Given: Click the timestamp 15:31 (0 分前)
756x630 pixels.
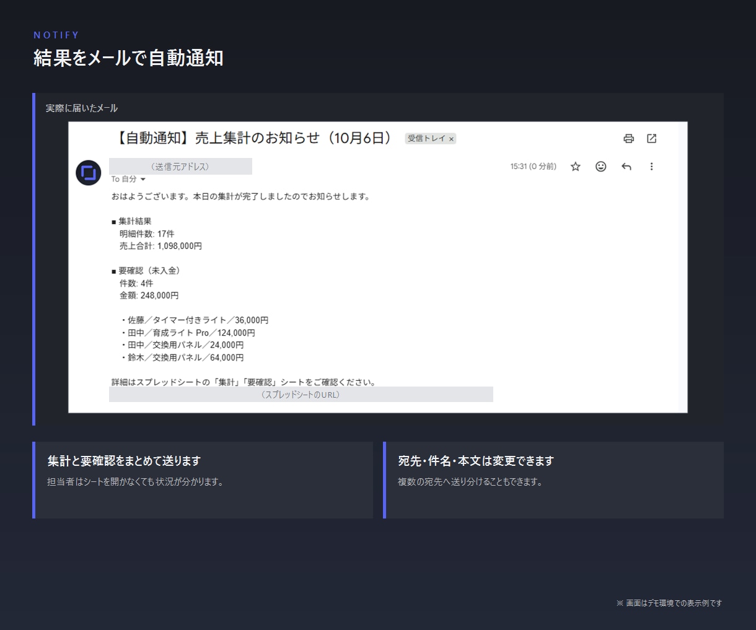Looking at the screenshot, I should (534, 167).
